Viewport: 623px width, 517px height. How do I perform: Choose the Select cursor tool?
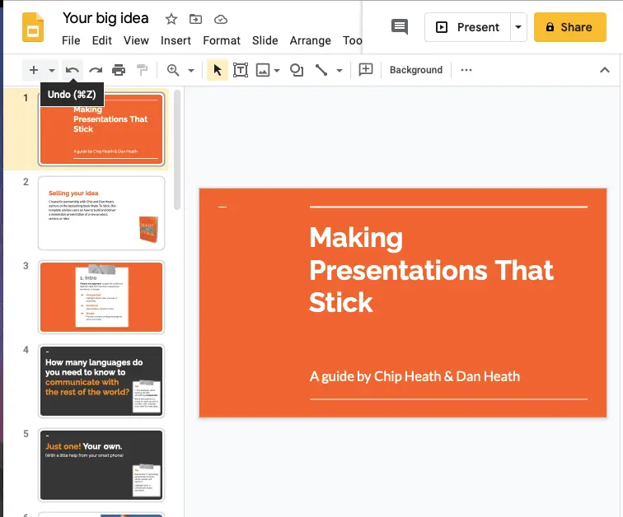click(218, 70)
